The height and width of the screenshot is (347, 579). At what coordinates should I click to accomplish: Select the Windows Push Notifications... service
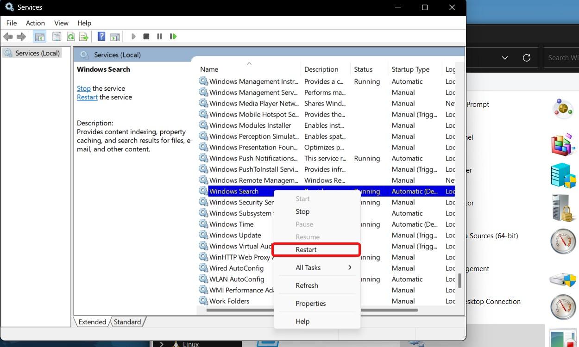[327, 158]
